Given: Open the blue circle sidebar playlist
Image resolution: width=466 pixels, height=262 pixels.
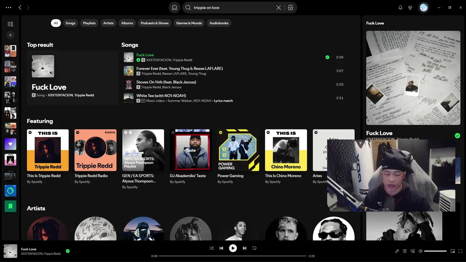Looking at the screenshot, I should coord(10,191).
